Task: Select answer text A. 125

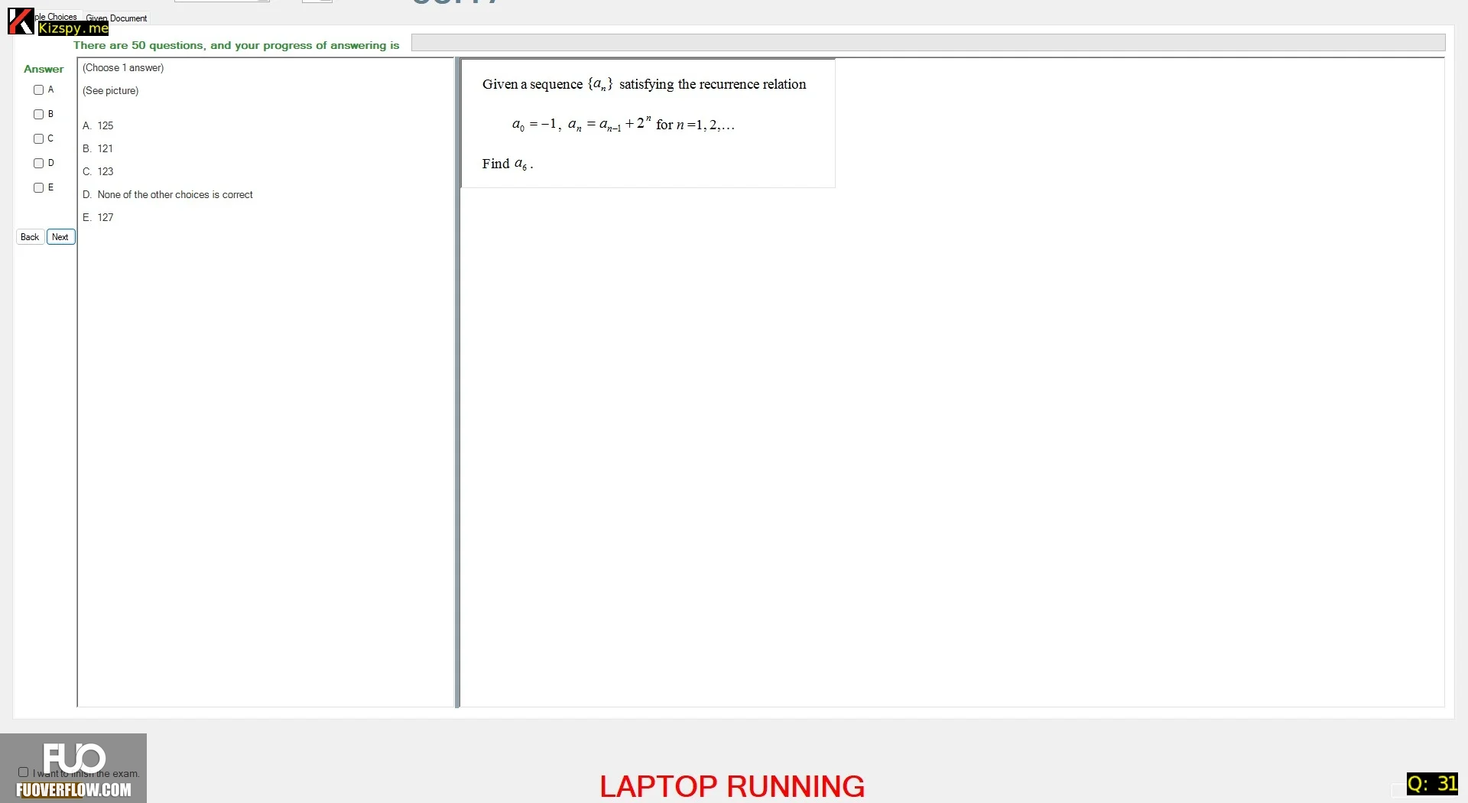Action: coord(98,125)
